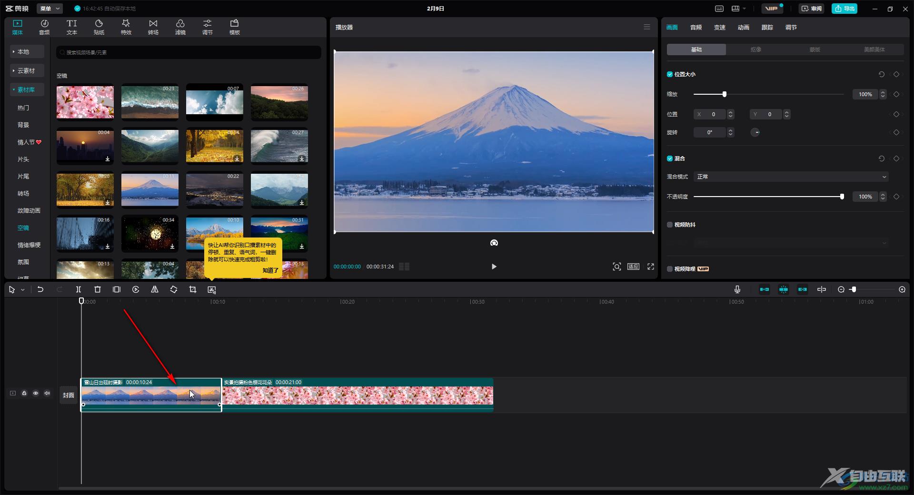
Task: Click the reset icon for 位置大小
Action: click(x=882, y=74)
